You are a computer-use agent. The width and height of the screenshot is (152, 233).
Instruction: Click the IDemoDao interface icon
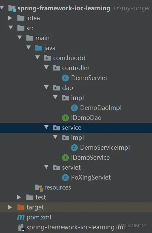pos(65,118)
